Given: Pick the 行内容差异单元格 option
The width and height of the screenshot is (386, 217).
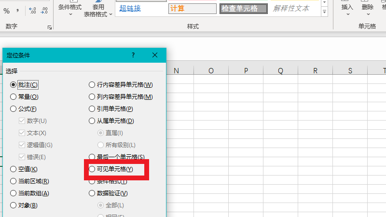Looking at the screenshot, I should [x=92, y=85].
